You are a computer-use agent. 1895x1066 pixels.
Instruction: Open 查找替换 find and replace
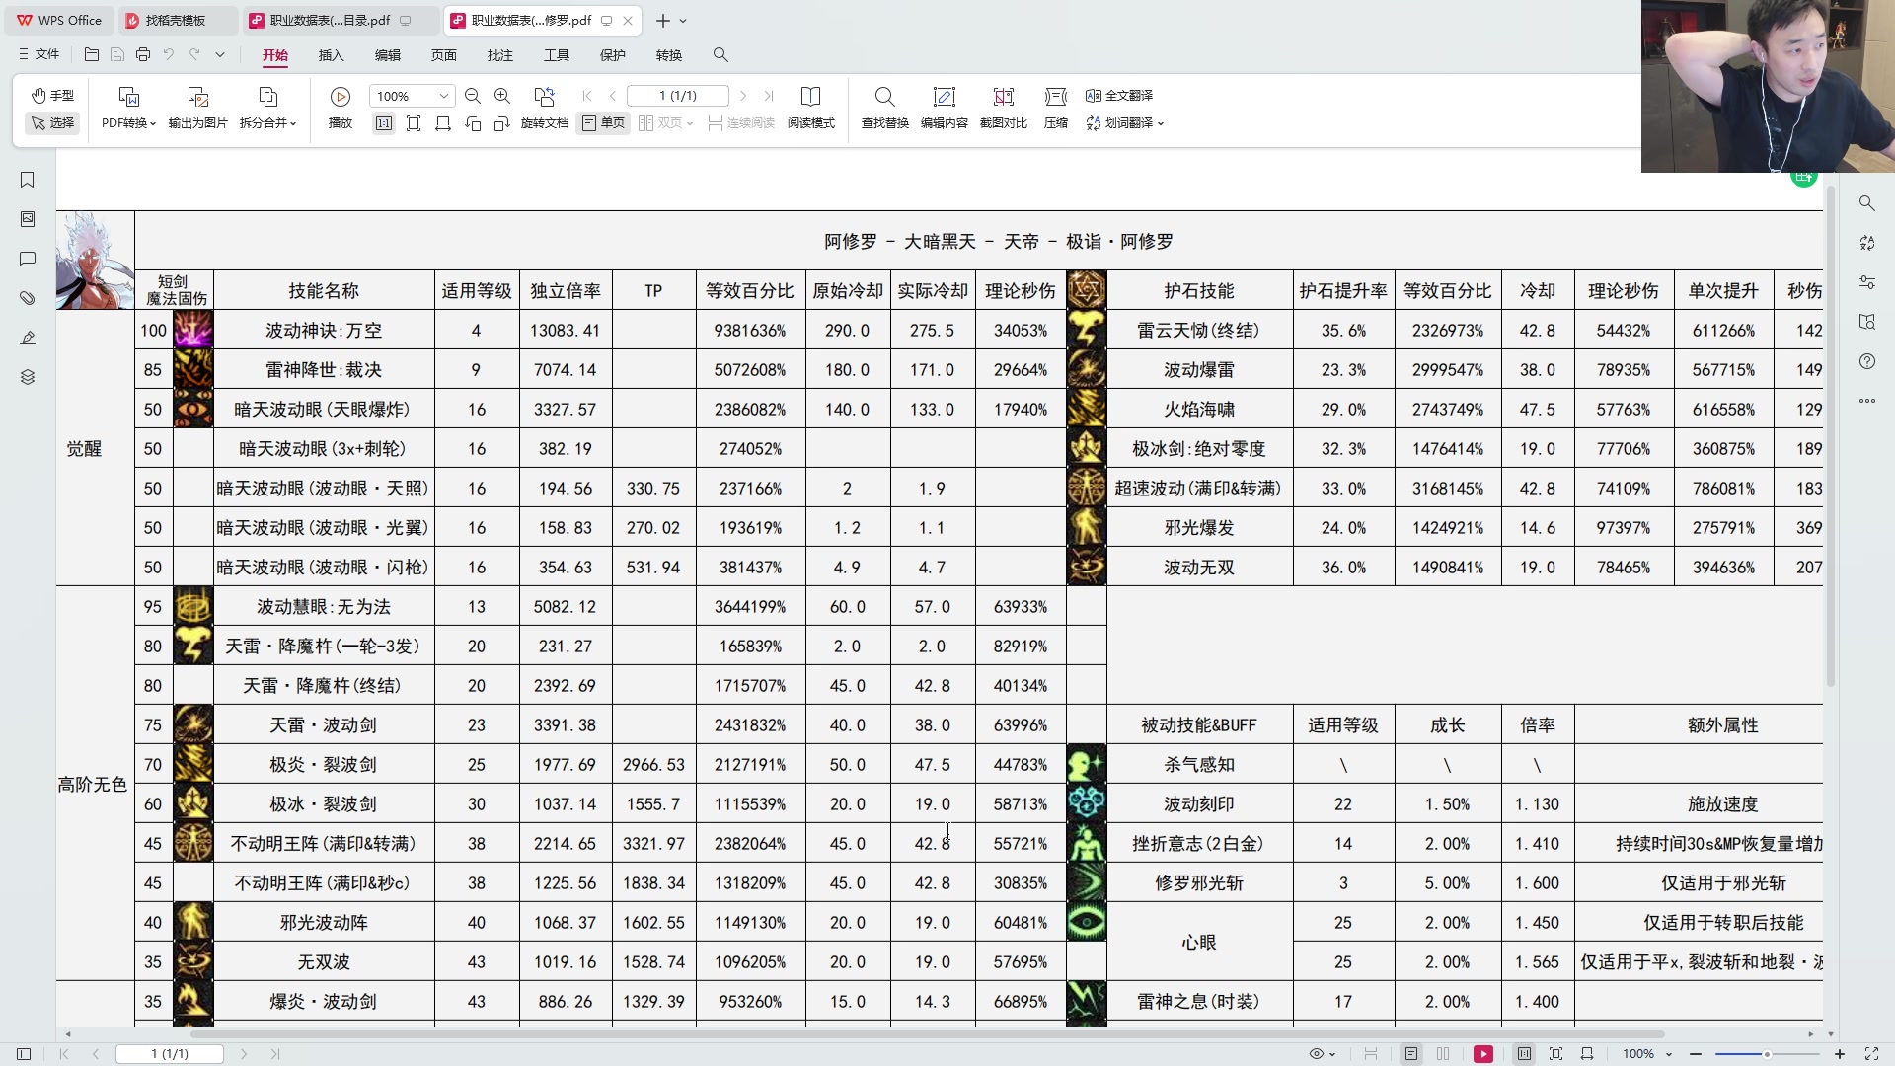[884, 107]
